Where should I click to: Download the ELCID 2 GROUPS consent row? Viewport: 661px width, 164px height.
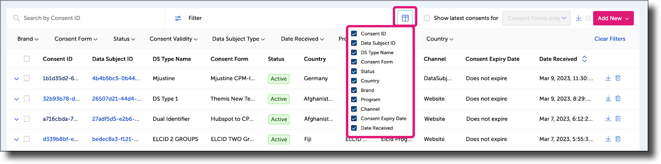click(x=608, y=139)
